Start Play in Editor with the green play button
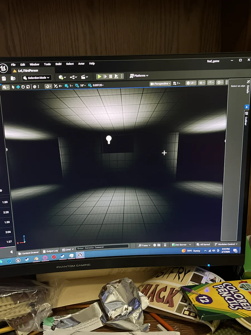Viewport: 251px width, 335px height. tap(99, 76)
